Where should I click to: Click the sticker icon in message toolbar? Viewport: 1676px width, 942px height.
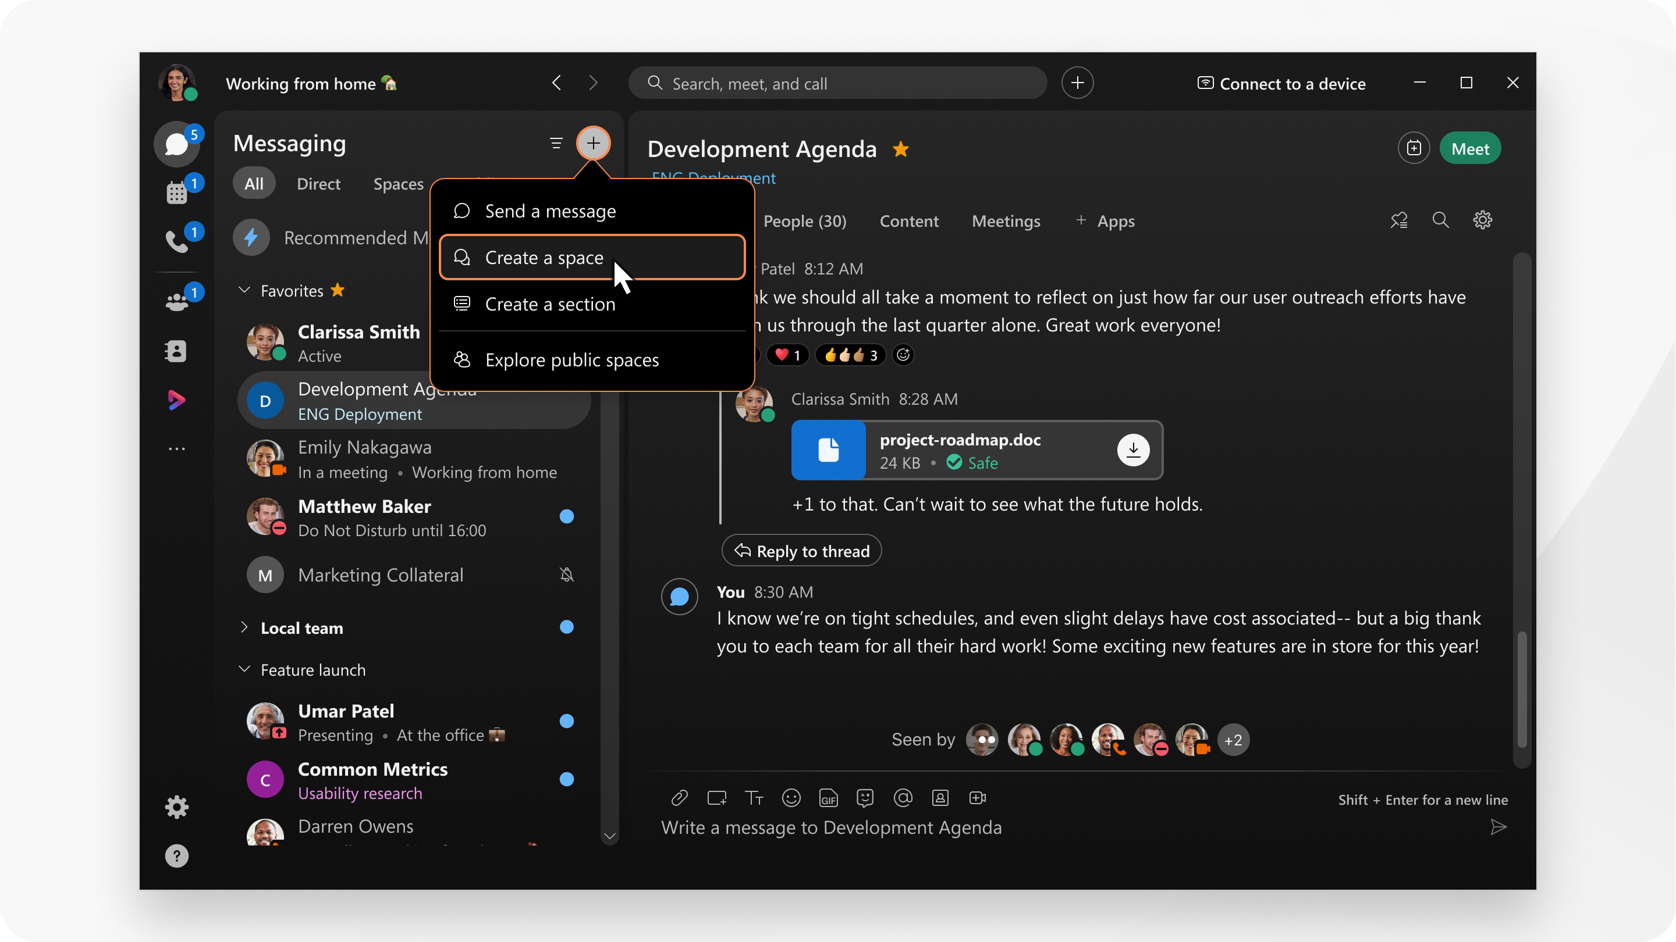[x=864, y=798]
